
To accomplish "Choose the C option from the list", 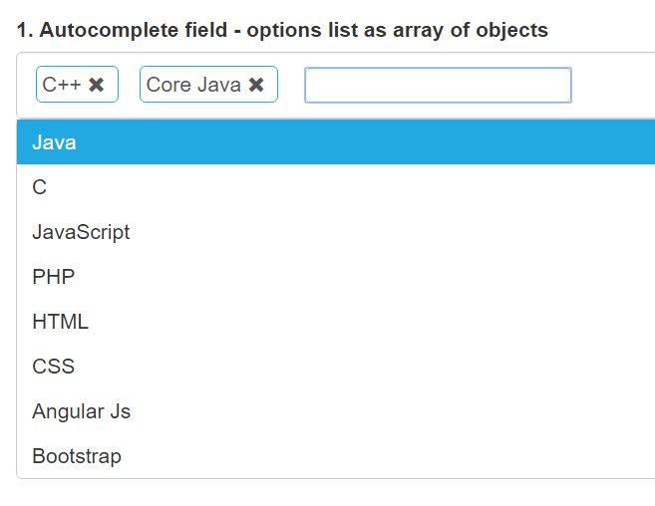I will 40,187.
